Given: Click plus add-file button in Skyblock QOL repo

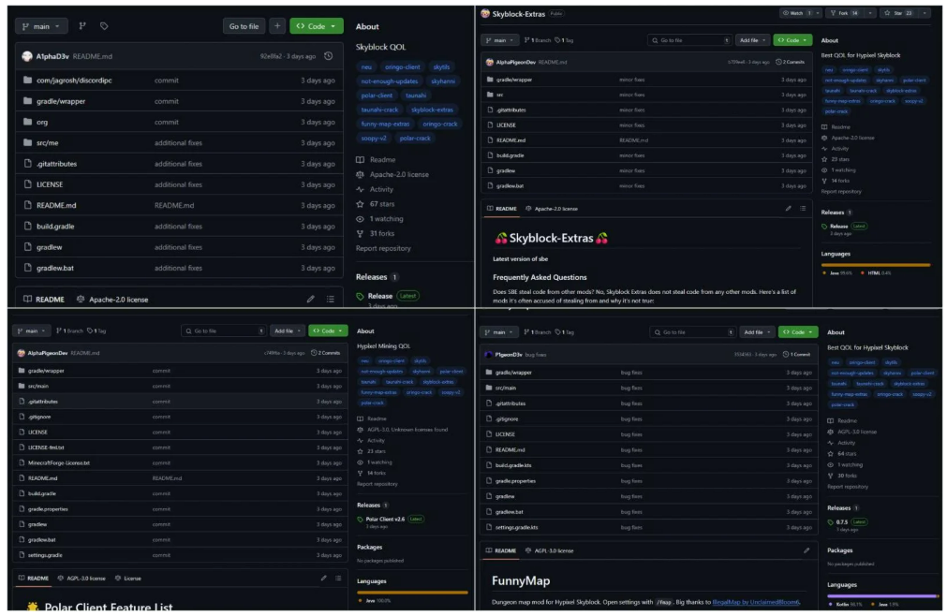Looking at the screenshot, I should point(277,26).
